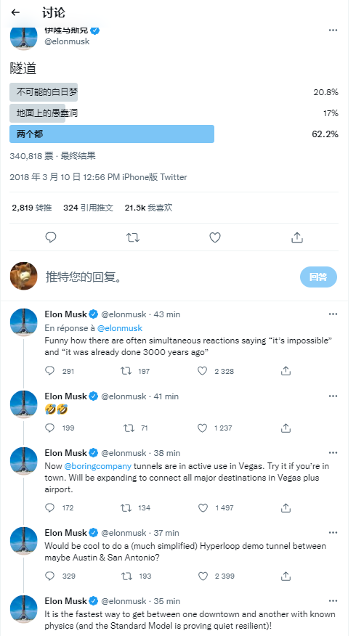Image resolution: width=356 pixels, height=636 pixels.
Task: Go back with the arrow icon
Action: point(15,12)
